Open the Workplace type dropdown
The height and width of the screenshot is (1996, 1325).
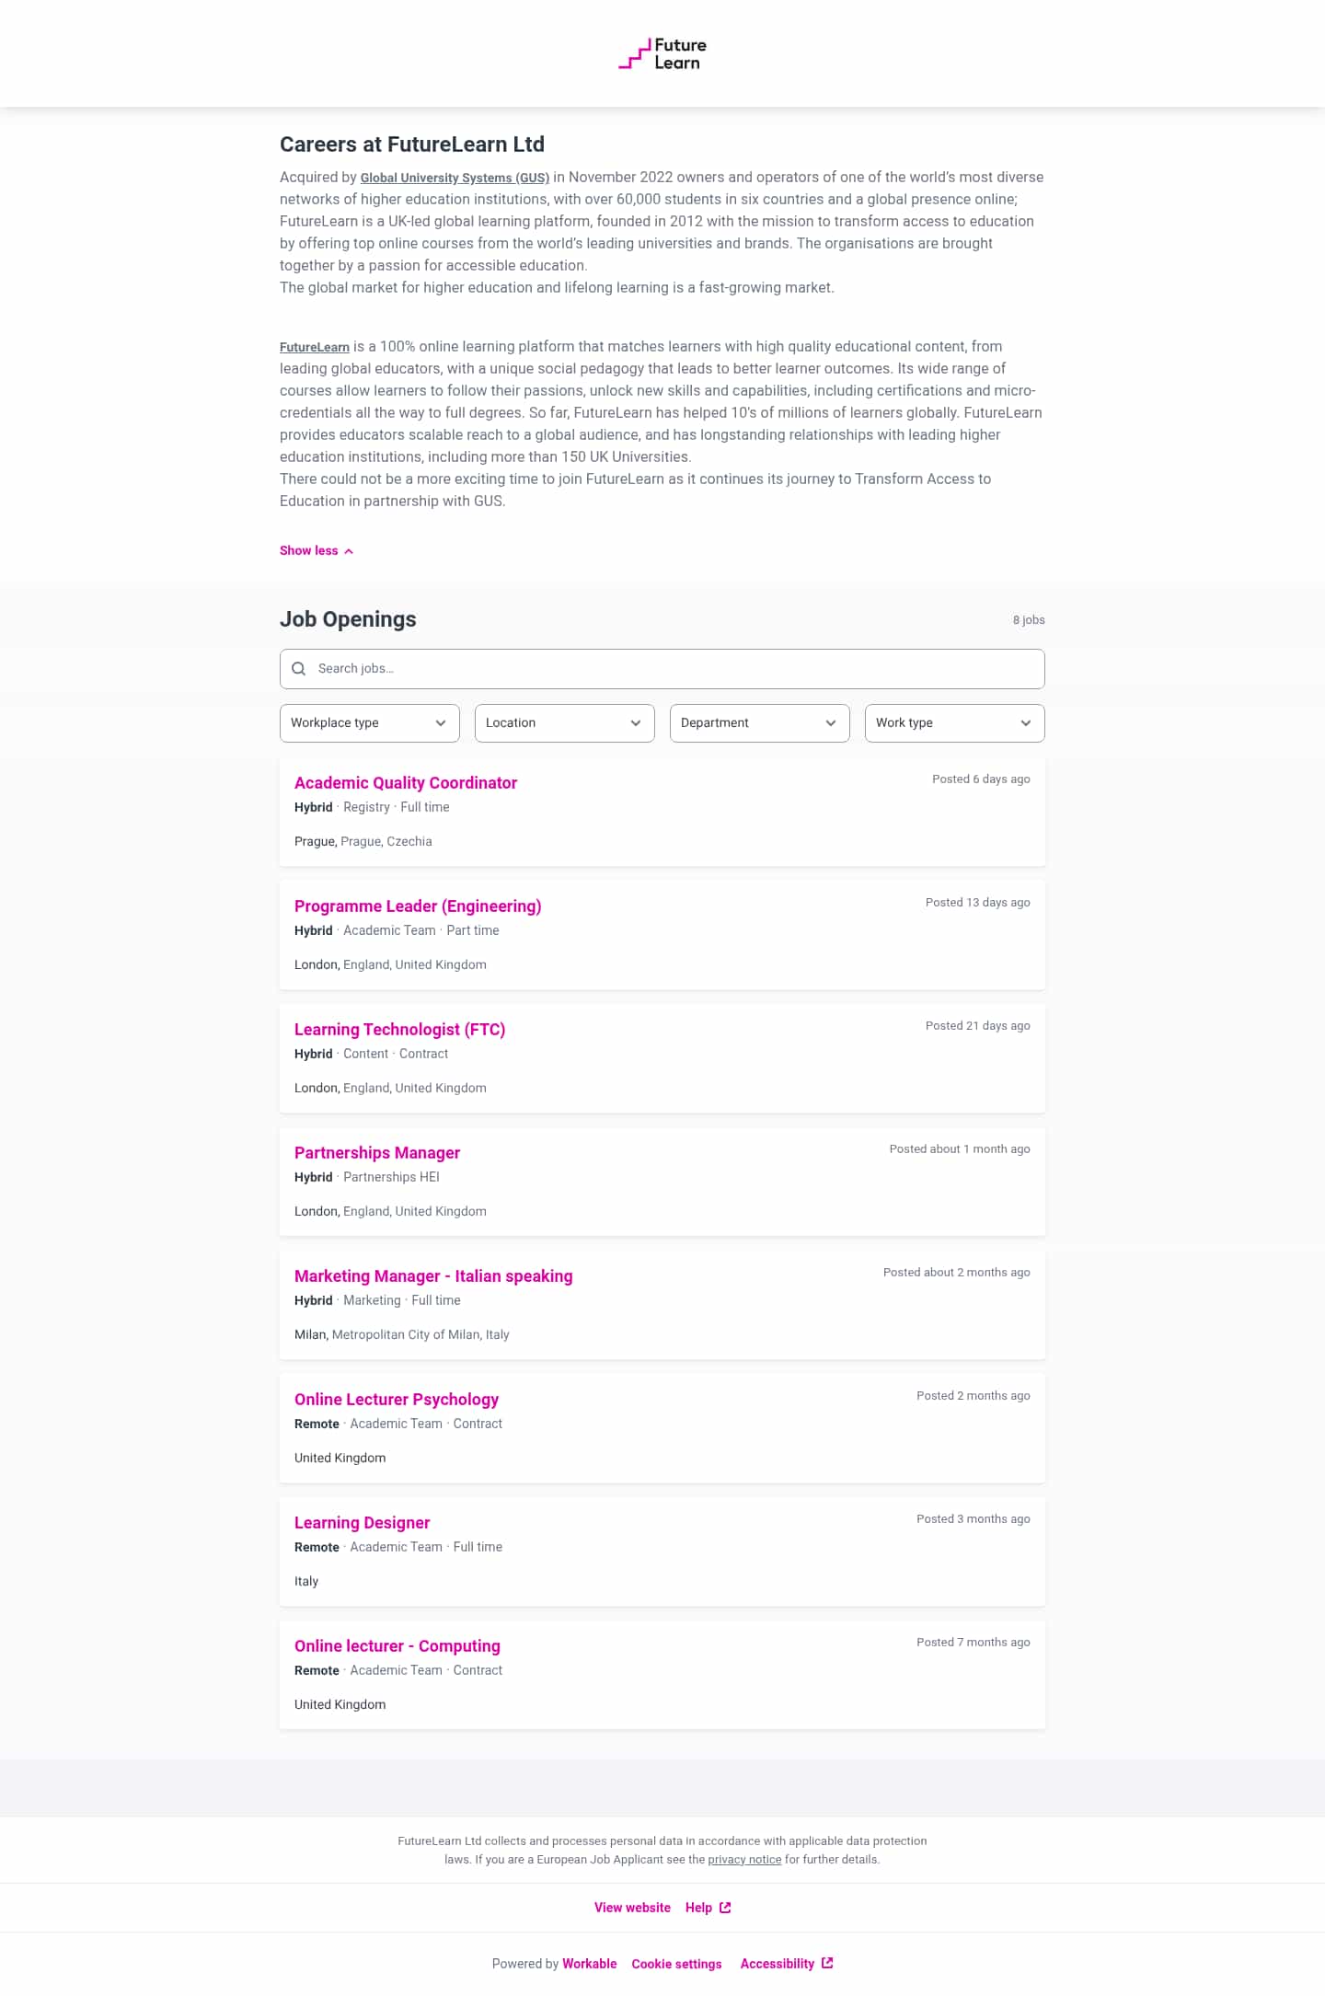tap(369, 723)
